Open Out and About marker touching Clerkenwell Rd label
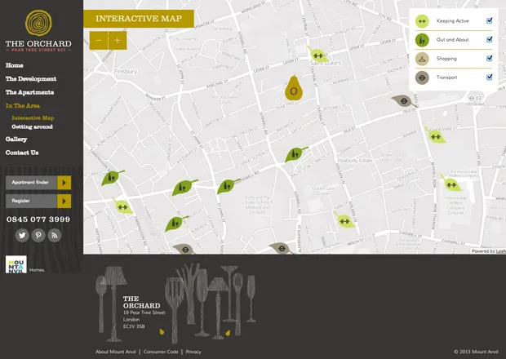Image resolution: width=506 pixels, height=359 pixels. 229,186
